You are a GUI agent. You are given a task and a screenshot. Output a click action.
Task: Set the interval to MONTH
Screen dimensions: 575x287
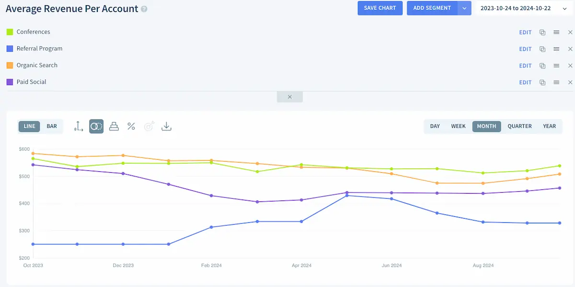point(486,126)
